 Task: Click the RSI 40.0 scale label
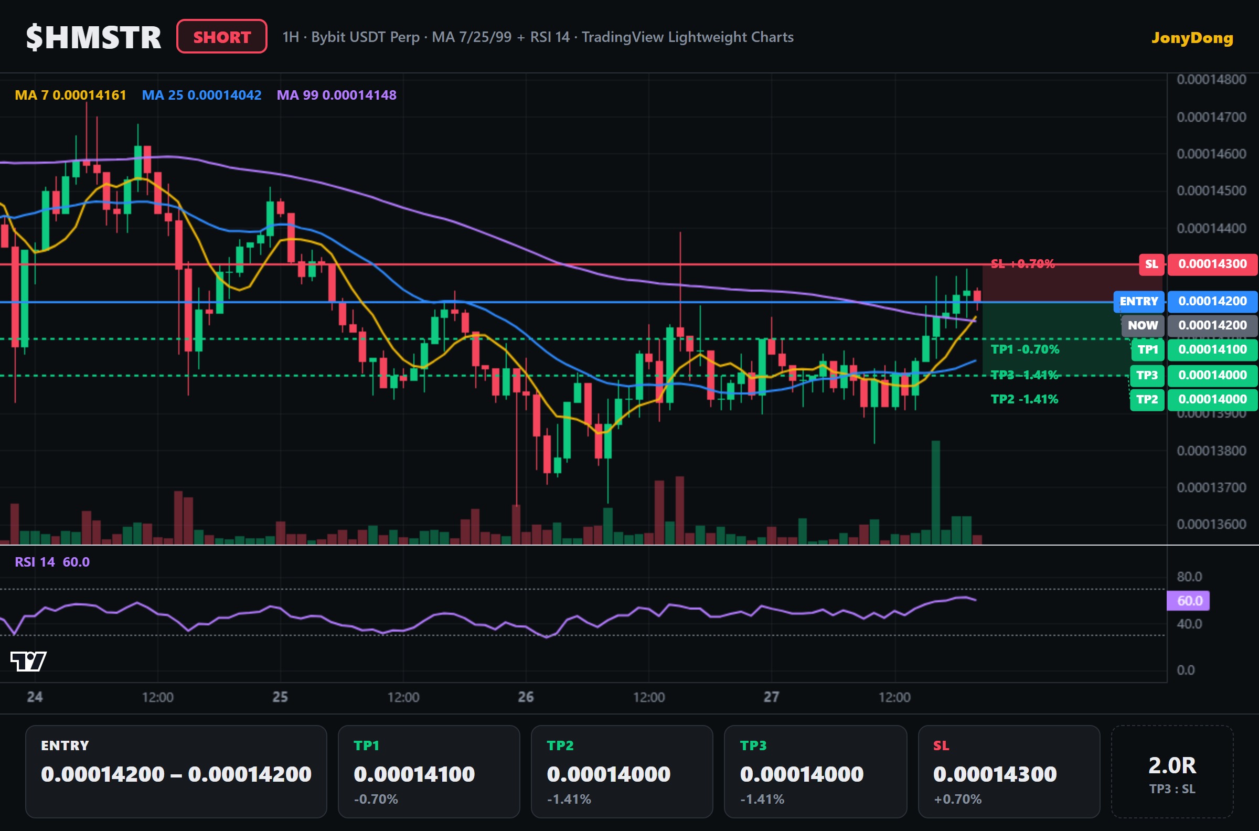click(1190, 624)
